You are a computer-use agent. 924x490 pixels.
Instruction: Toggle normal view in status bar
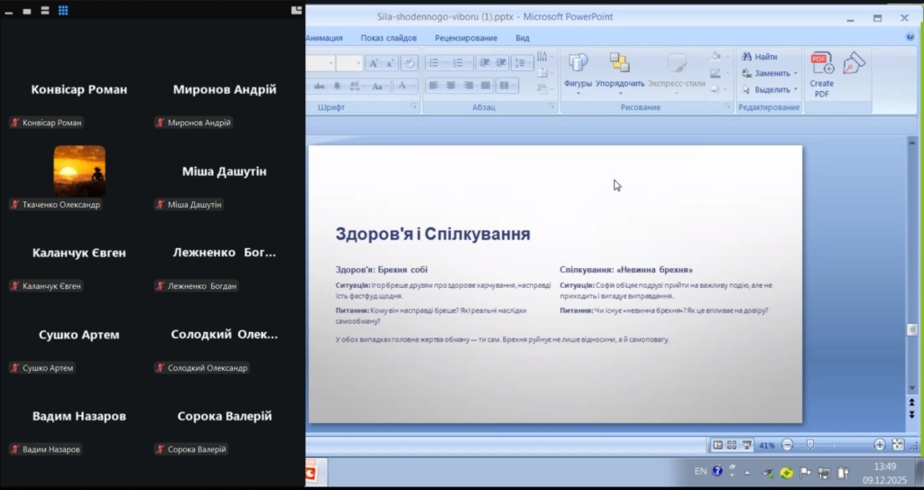[718, 445]
